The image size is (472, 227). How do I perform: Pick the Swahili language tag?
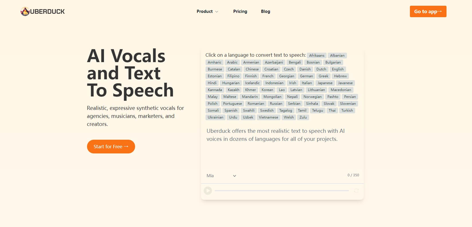(249, 110)
